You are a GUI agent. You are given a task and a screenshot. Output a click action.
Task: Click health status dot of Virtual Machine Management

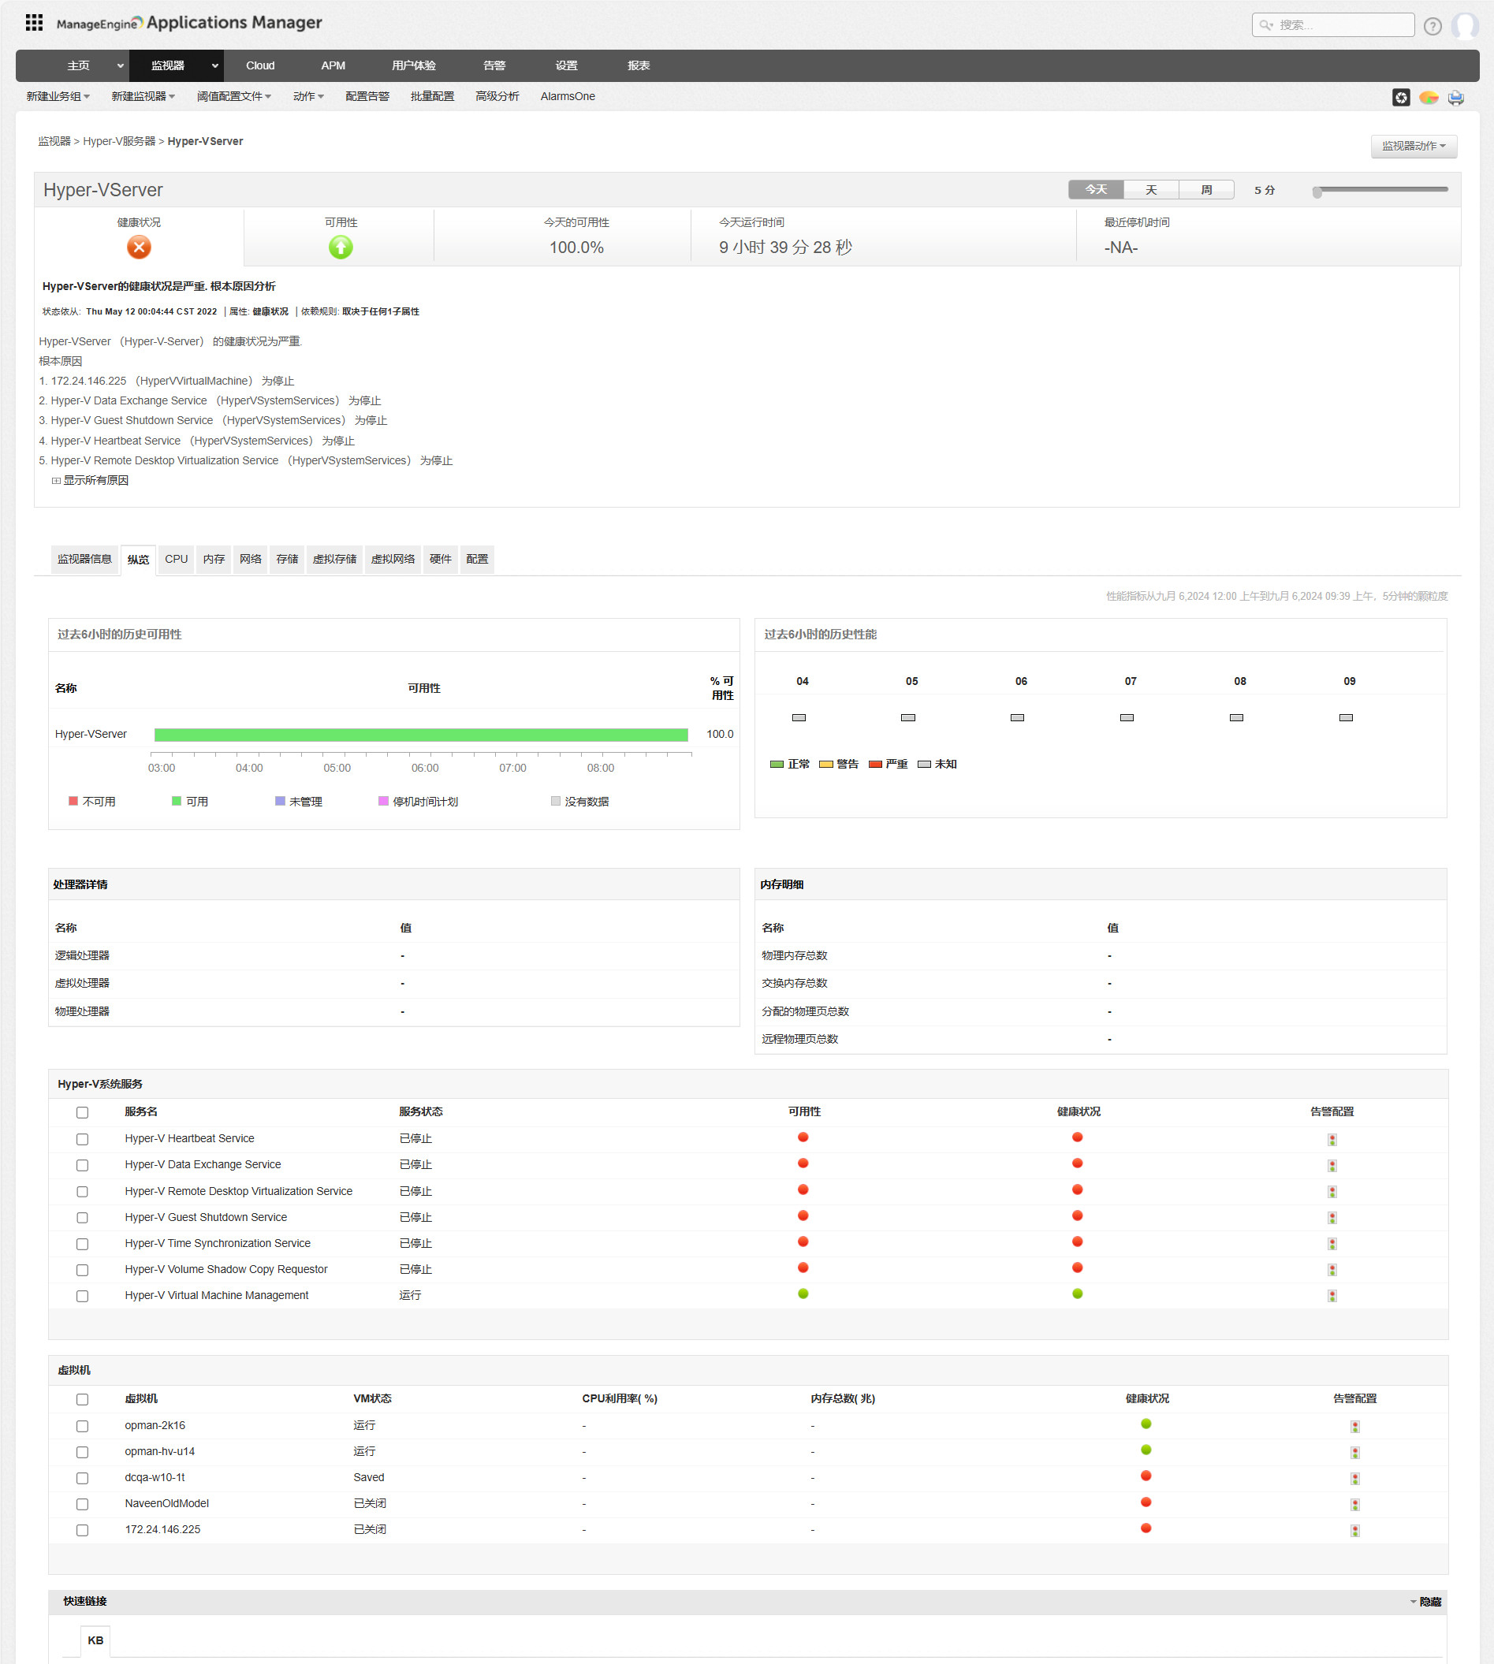pos(1078,1294)
